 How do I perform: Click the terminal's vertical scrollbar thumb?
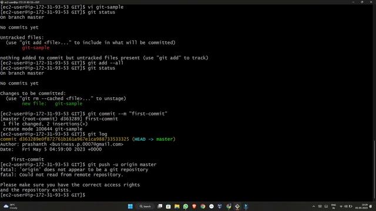(x=375, y=169)
